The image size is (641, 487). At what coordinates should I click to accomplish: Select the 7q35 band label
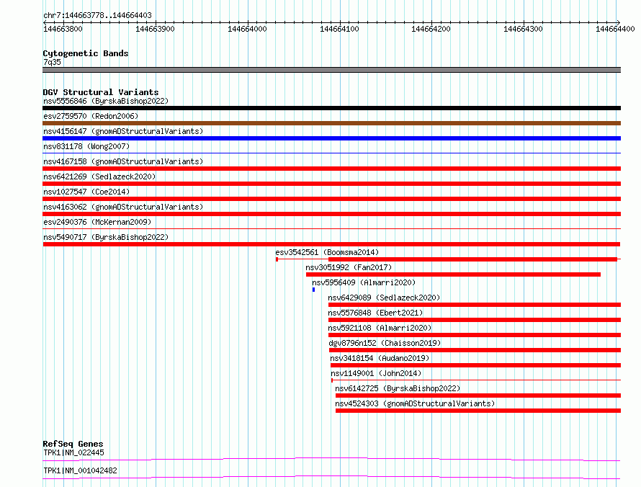[52, 62]
